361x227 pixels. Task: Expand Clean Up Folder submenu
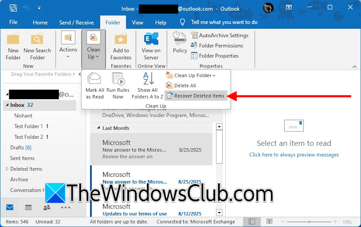tap(191, 75)
